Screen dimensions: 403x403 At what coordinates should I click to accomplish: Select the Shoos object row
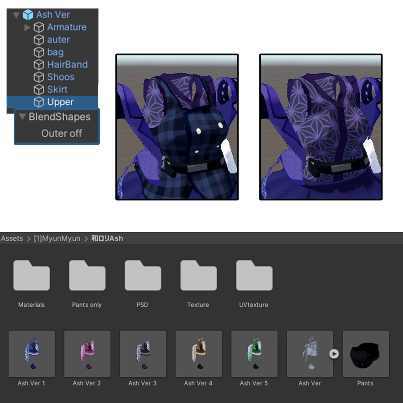(x=52, y=77)
